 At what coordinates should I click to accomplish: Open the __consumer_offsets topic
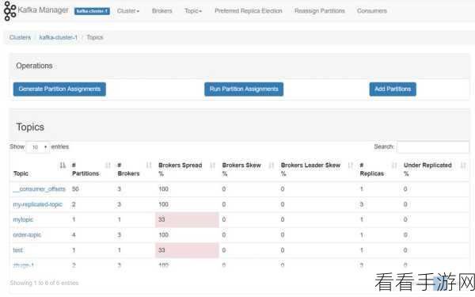(39, 189)
